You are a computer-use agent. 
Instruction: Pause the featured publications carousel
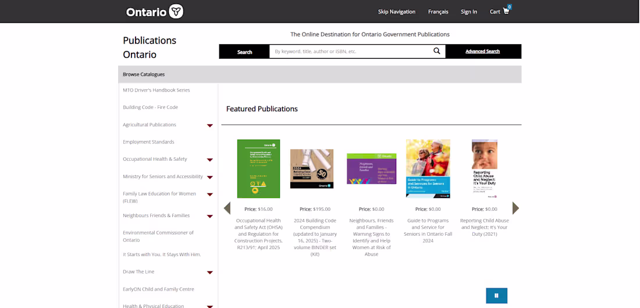click(496, 296)
